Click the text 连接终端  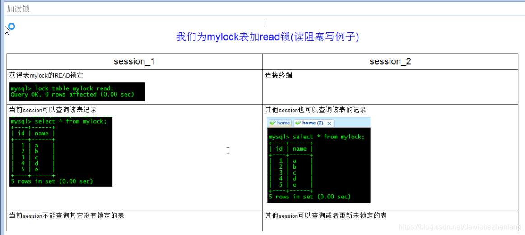[x=279, y=76]
